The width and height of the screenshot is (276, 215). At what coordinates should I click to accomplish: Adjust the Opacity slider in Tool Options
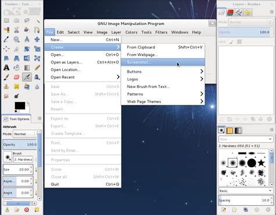(20, 144)
